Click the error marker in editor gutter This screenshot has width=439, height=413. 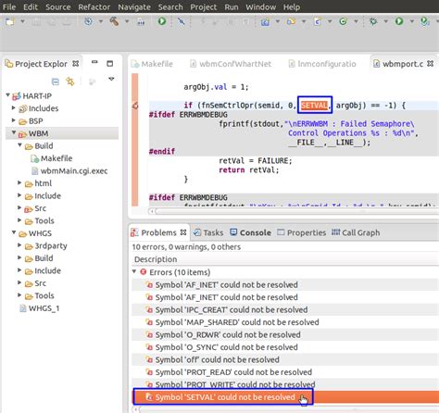pos(135,106)
